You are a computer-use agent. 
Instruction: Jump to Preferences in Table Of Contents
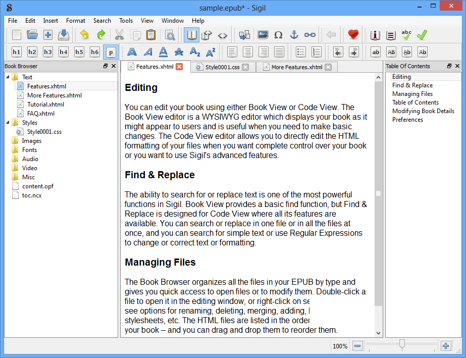407,120
